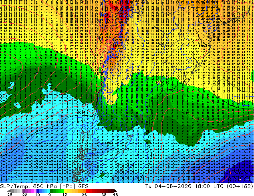The image size is (254, 196).
Task: Click the '(00+162)' forecast hour text
Action: [x=240, y=186]
